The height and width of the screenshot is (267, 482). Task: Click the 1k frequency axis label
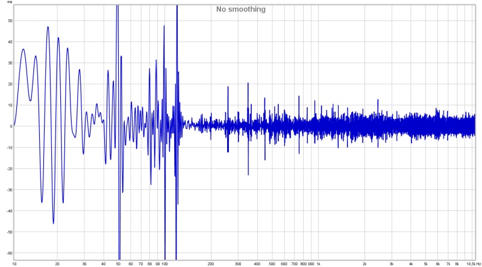pos(319,264)
